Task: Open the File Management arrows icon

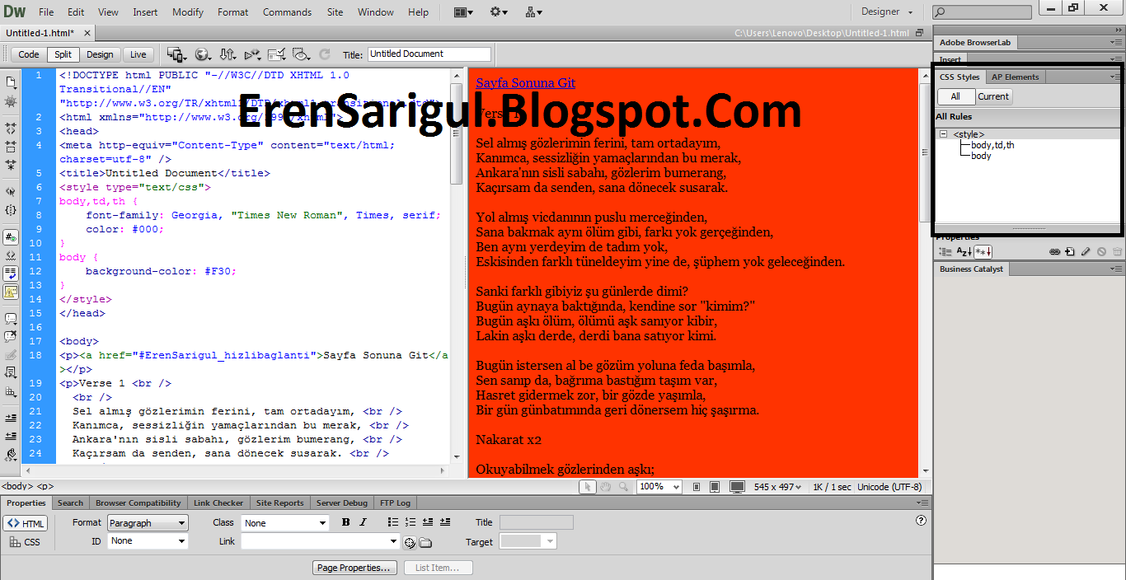Action: (227, 54)
